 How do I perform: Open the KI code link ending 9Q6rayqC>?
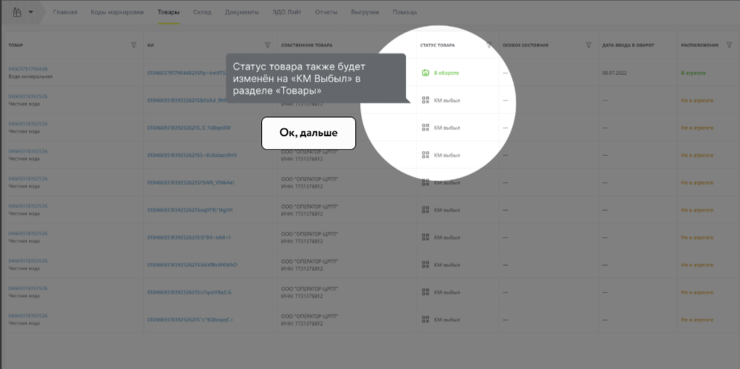tap(190, 319)
